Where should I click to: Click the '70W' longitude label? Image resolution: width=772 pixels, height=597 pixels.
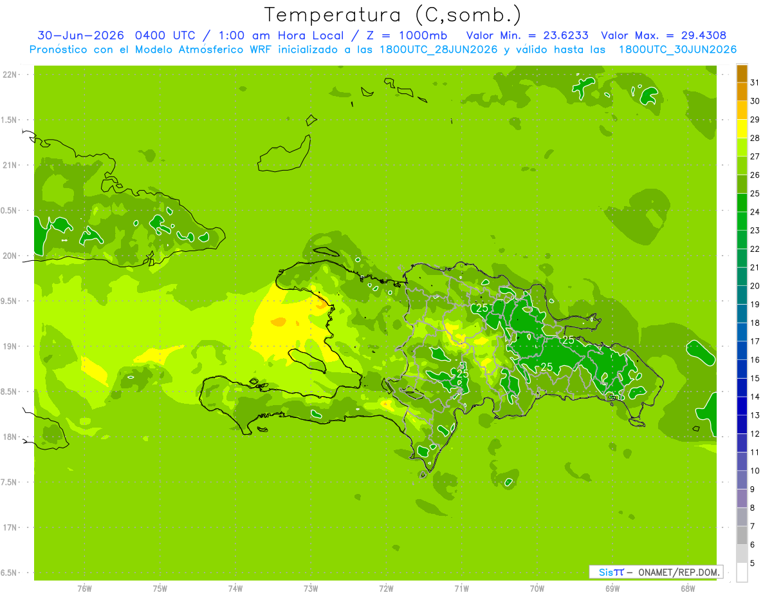[537, 588]
